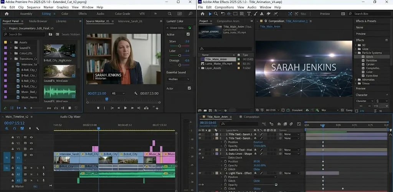393x192 pixels.
Task: Toggle the Active checkbox in Lumetri Color
Action: click(x=188, y=34)
